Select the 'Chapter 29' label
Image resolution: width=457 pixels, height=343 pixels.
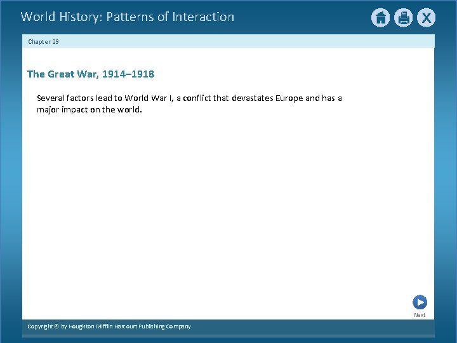pos(43,42)
